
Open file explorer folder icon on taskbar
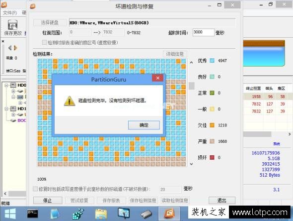coord(101,214)
